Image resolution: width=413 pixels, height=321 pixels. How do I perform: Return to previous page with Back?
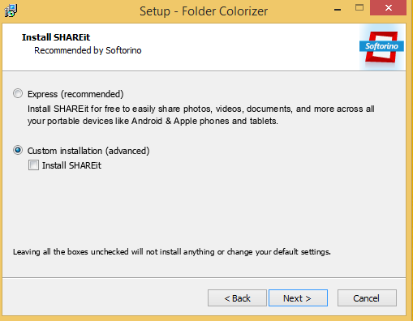[237, 298]
